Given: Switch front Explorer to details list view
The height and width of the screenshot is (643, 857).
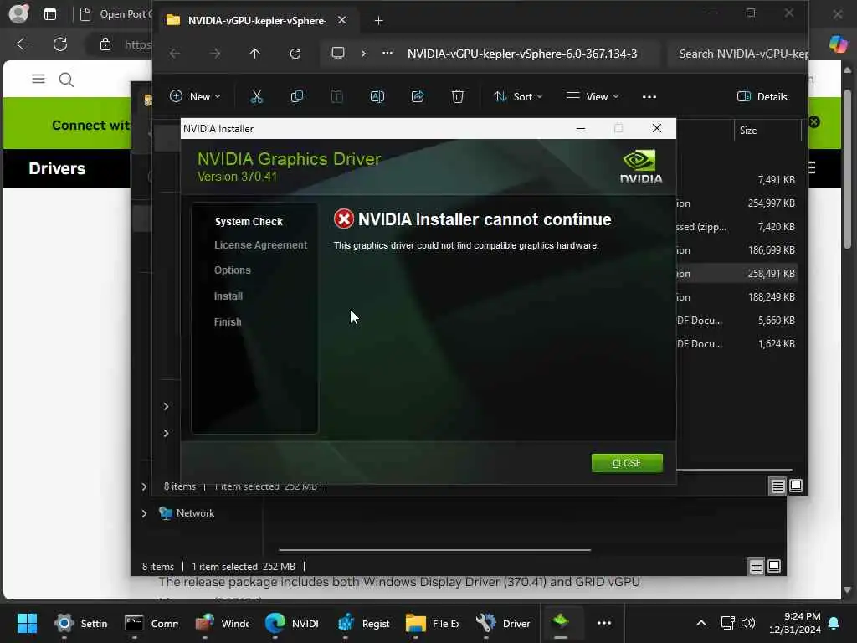Looking at the screenshot, I should [777, 486].
